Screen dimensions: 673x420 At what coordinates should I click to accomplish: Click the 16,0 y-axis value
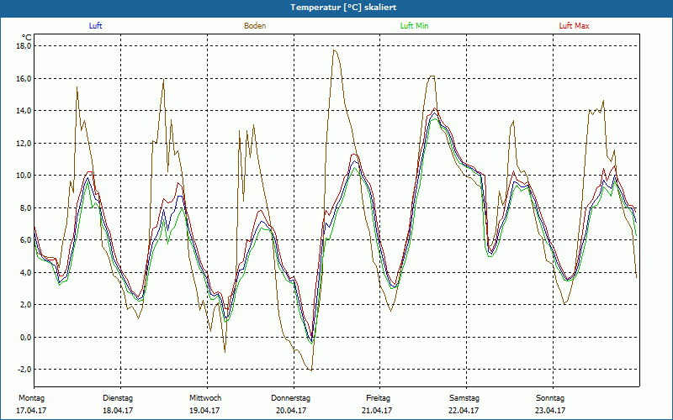24,78
